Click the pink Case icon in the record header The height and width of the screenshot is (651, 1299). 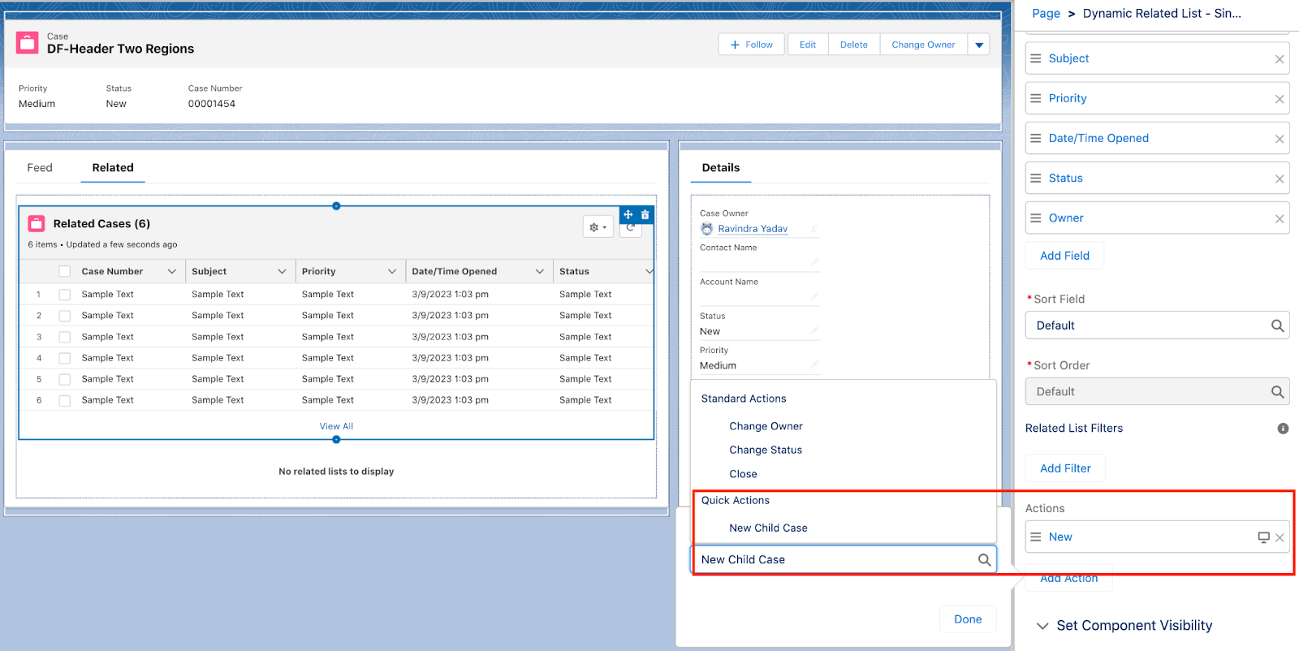click(28, 43)
